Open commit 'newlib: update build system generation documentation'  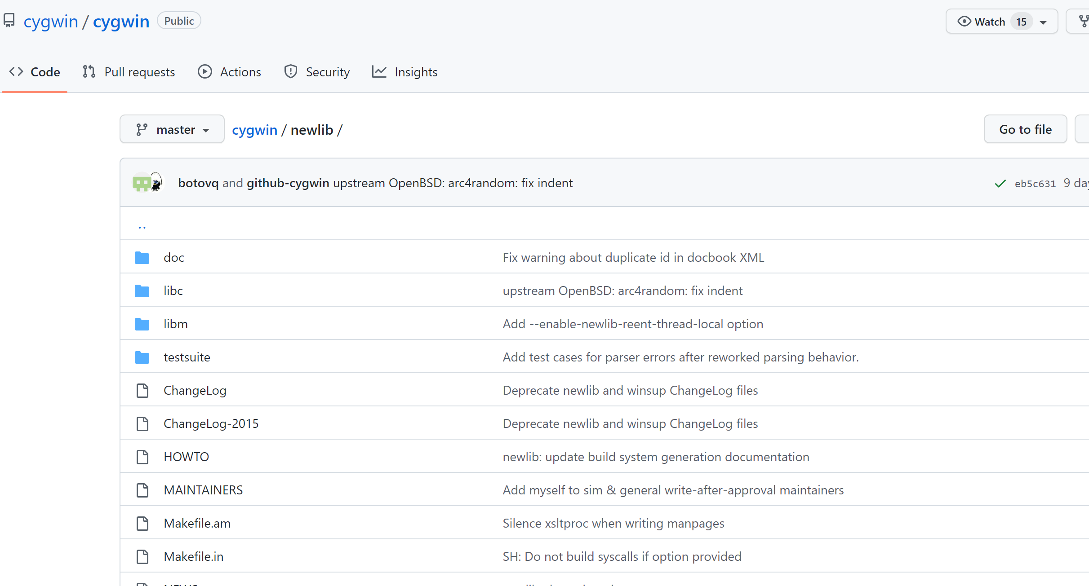coord(656,457)
